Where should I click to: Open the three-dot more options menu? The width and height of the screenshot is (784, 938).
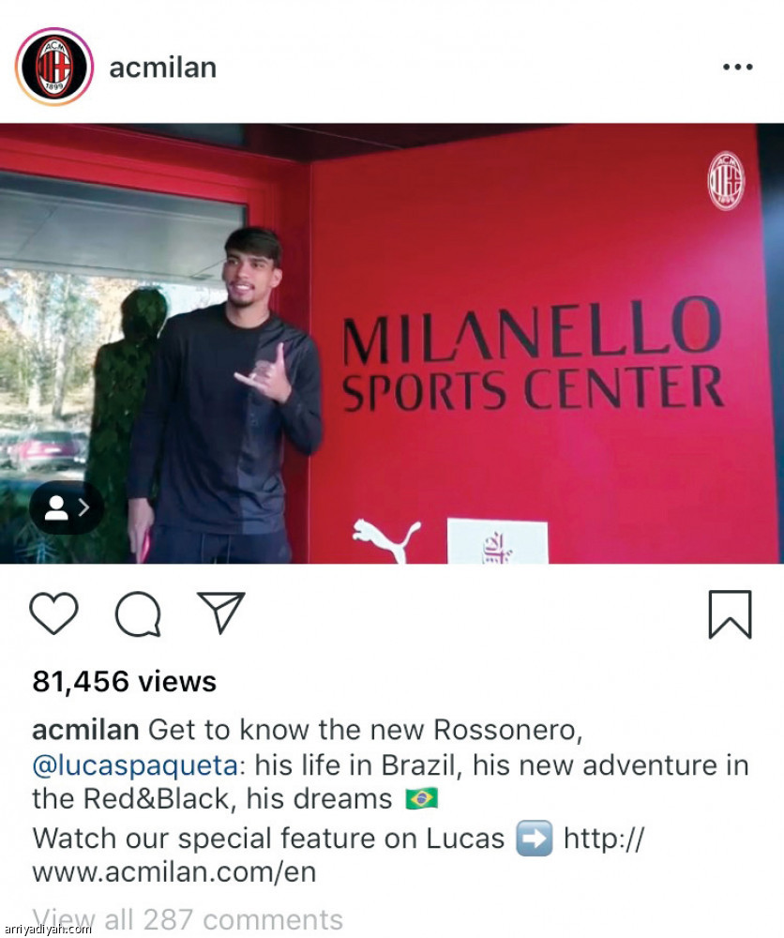pyautogui.click(x=737, y=67)
